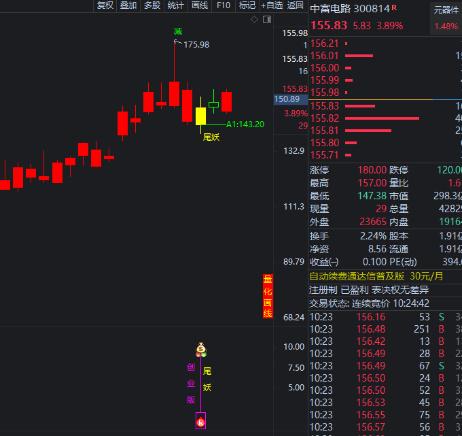
Task: Click the A1:143.20 line label
Action: pos(245,124)
